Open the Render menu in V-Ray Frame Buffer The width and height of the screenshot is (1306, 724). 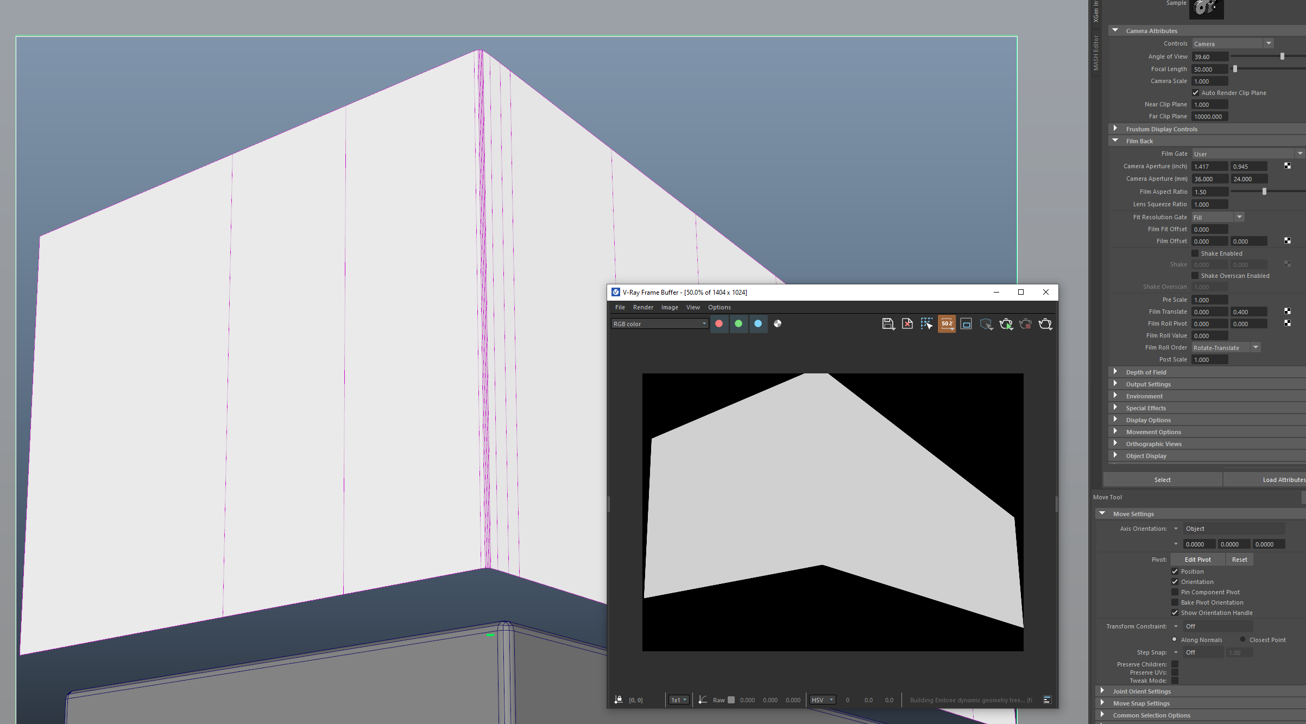(x=643, y=307)
